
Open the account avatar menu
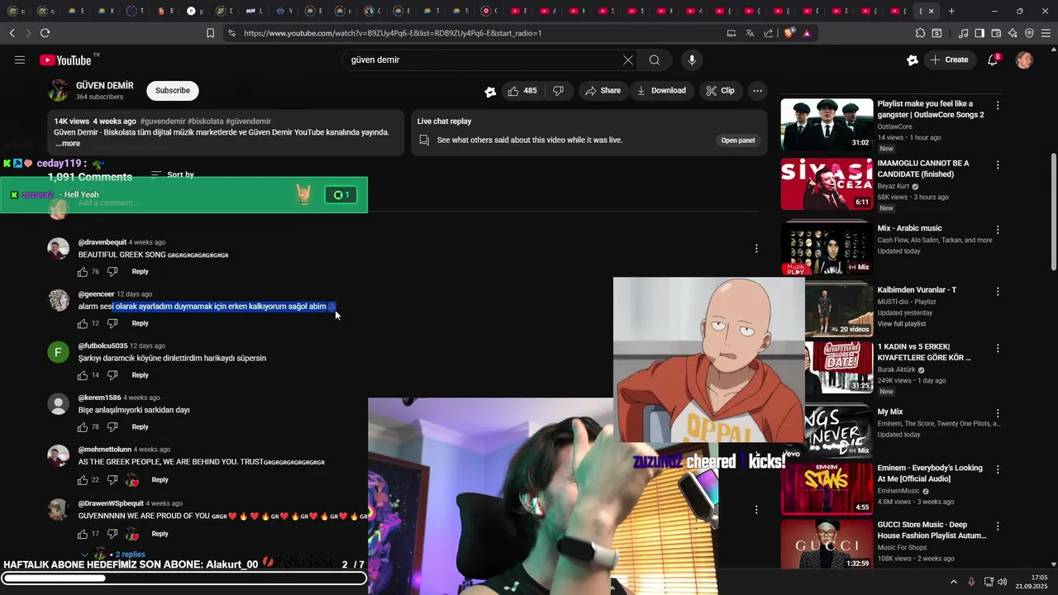(1024, 59)
